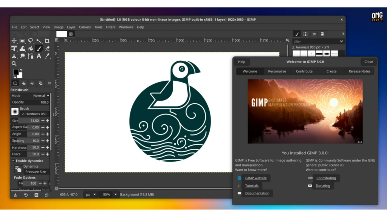Choose the Text tool
Image resolution: width=387 pixels, height=217 pixels.
coord(39,56)
